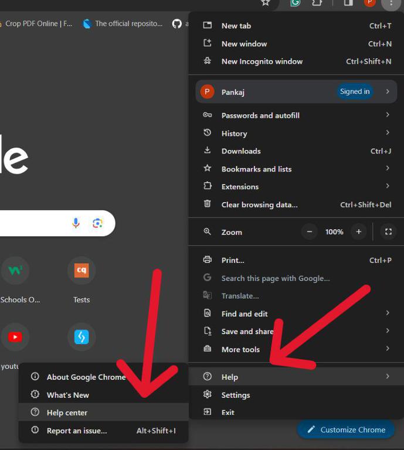
Task: Select Print menu item
Action: tap(296, 260)
